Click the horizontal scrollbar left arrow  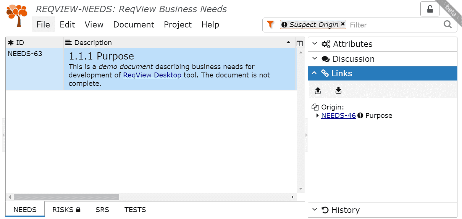coord(10,197)
